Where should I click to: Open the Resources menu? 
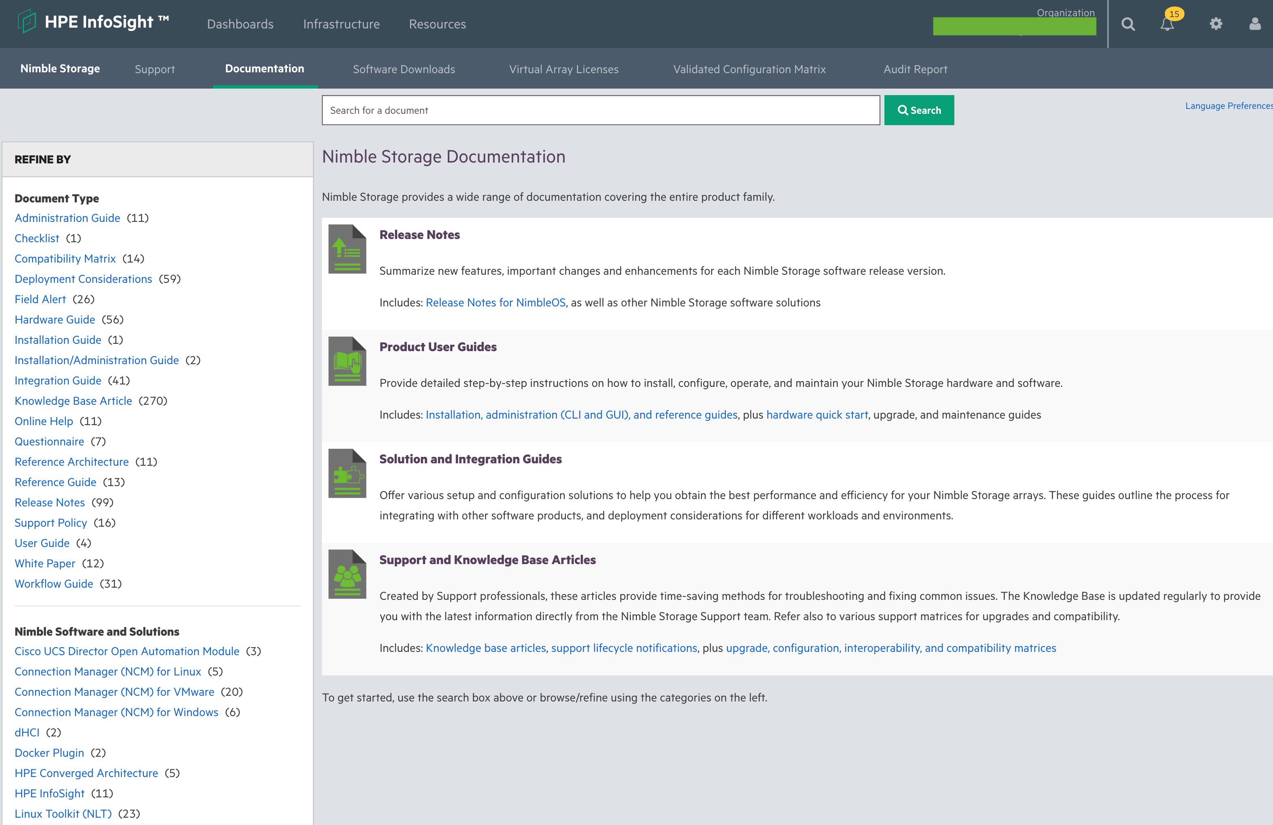tap(437, 24)
